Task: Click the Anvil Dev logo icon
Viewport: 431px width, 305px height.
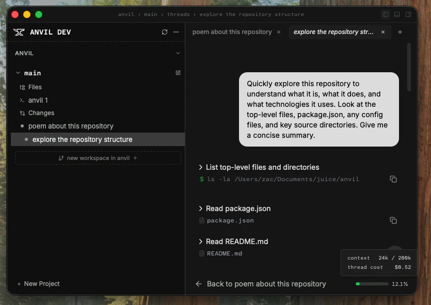Action: pos(19,32)
